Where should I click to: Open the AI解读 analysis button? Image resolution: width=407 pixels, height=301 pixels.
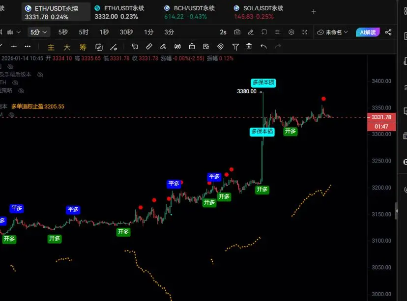368,32
